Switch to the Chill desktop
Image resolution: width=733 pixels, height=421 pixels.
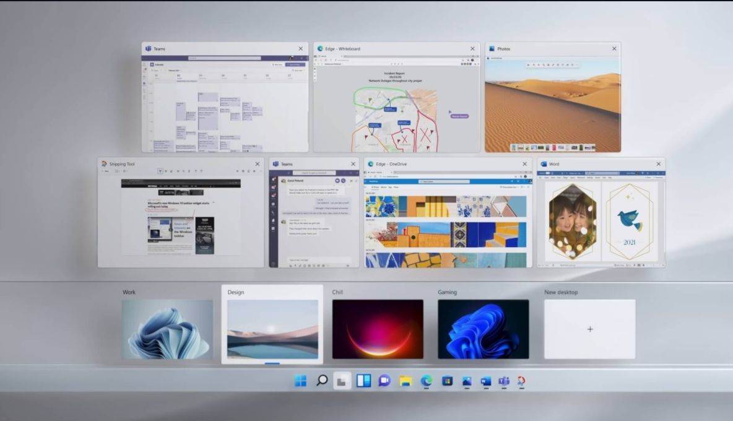point(378,329)
